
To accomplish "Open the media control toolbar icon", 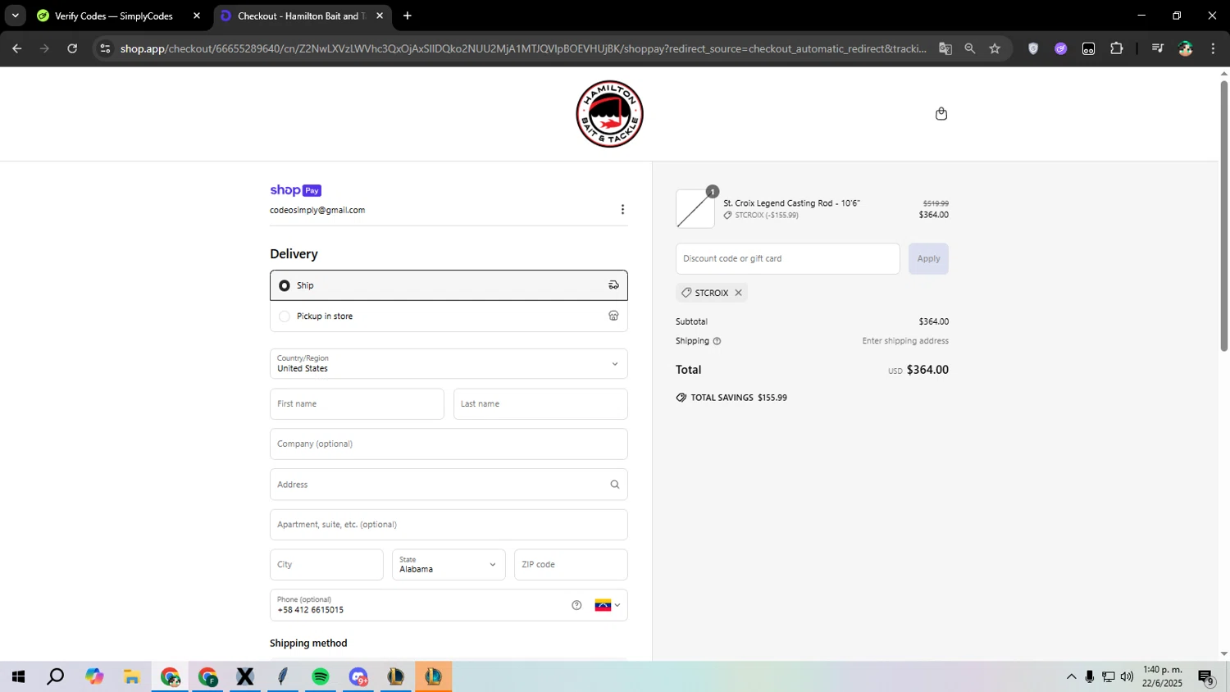I will [x=1157, y=48].
